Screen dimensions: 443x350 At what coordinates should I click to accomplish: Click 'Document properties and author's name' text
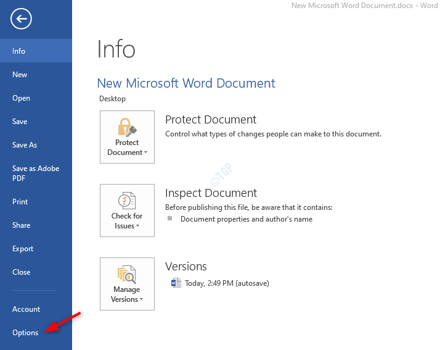pyautogui.click(x=246, y=219)
